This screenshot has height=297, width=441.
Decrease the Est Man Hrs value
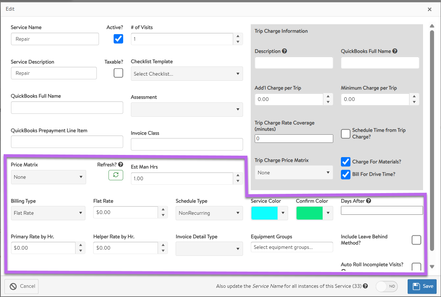click(238, 181)
